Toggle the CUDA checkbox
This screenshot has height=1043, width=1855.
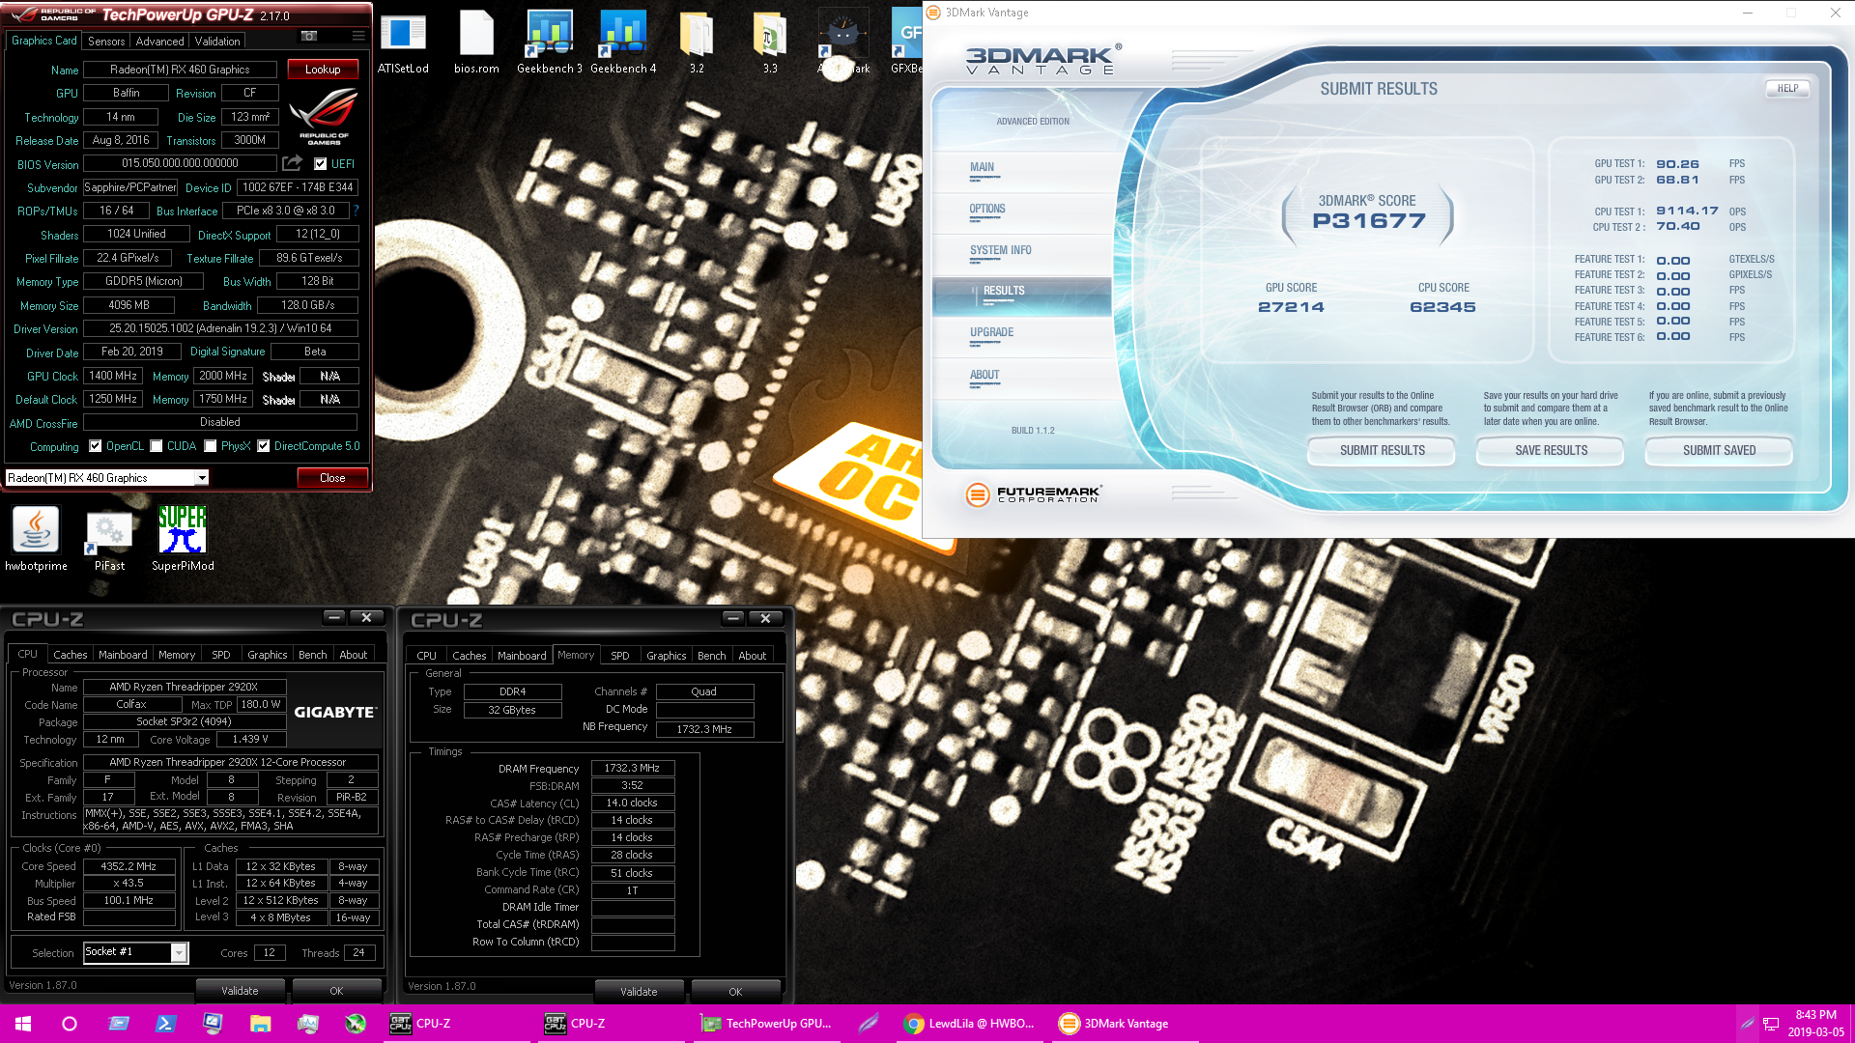click(157, 446)
